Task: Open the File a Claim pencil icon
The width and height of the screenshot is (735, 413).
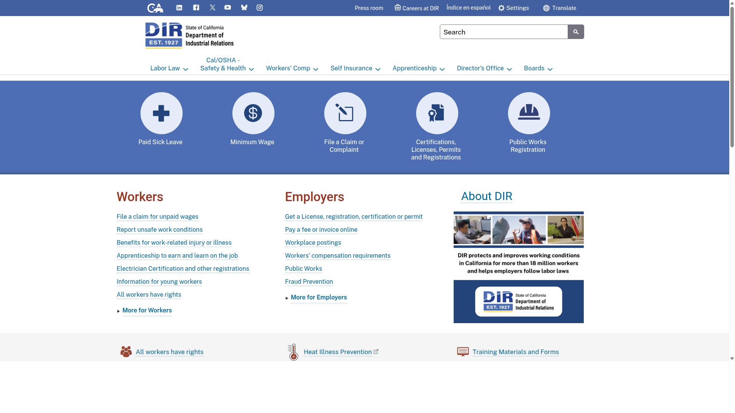Action: (345, 113)
